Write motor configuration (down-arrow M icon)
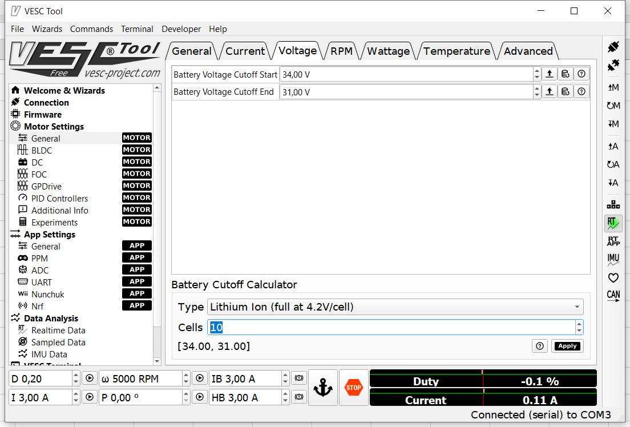Screen dimensions: 630x427 pyautogui.click(x=613, y=124)
